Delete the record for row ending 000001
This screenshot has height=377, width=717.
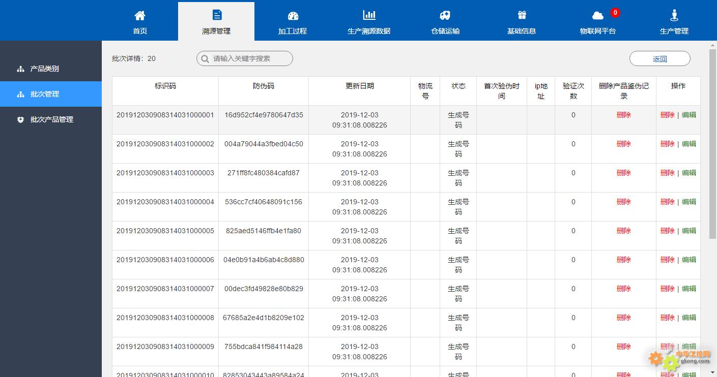(667, 115)
